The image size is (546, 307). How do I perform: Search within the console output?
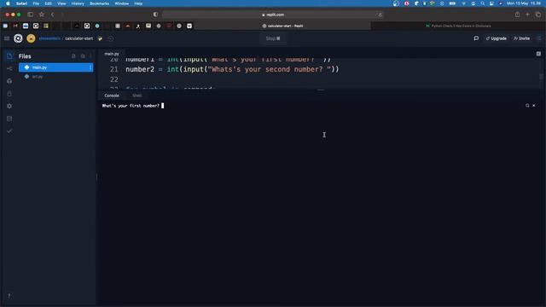[527, 106]
